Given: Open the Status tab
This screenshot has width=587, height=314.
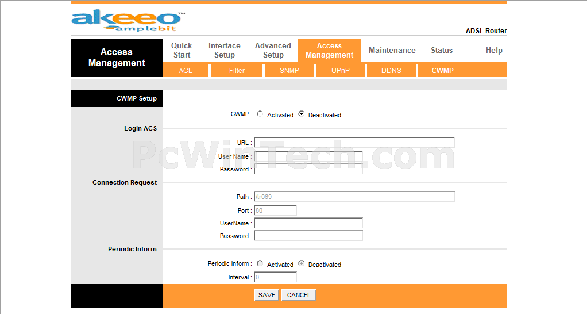Looking at the screenshot, I should coord(441,50).
